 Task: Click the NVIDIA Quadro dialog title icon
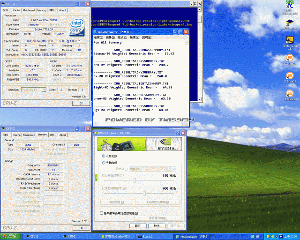tap(95, 133)
